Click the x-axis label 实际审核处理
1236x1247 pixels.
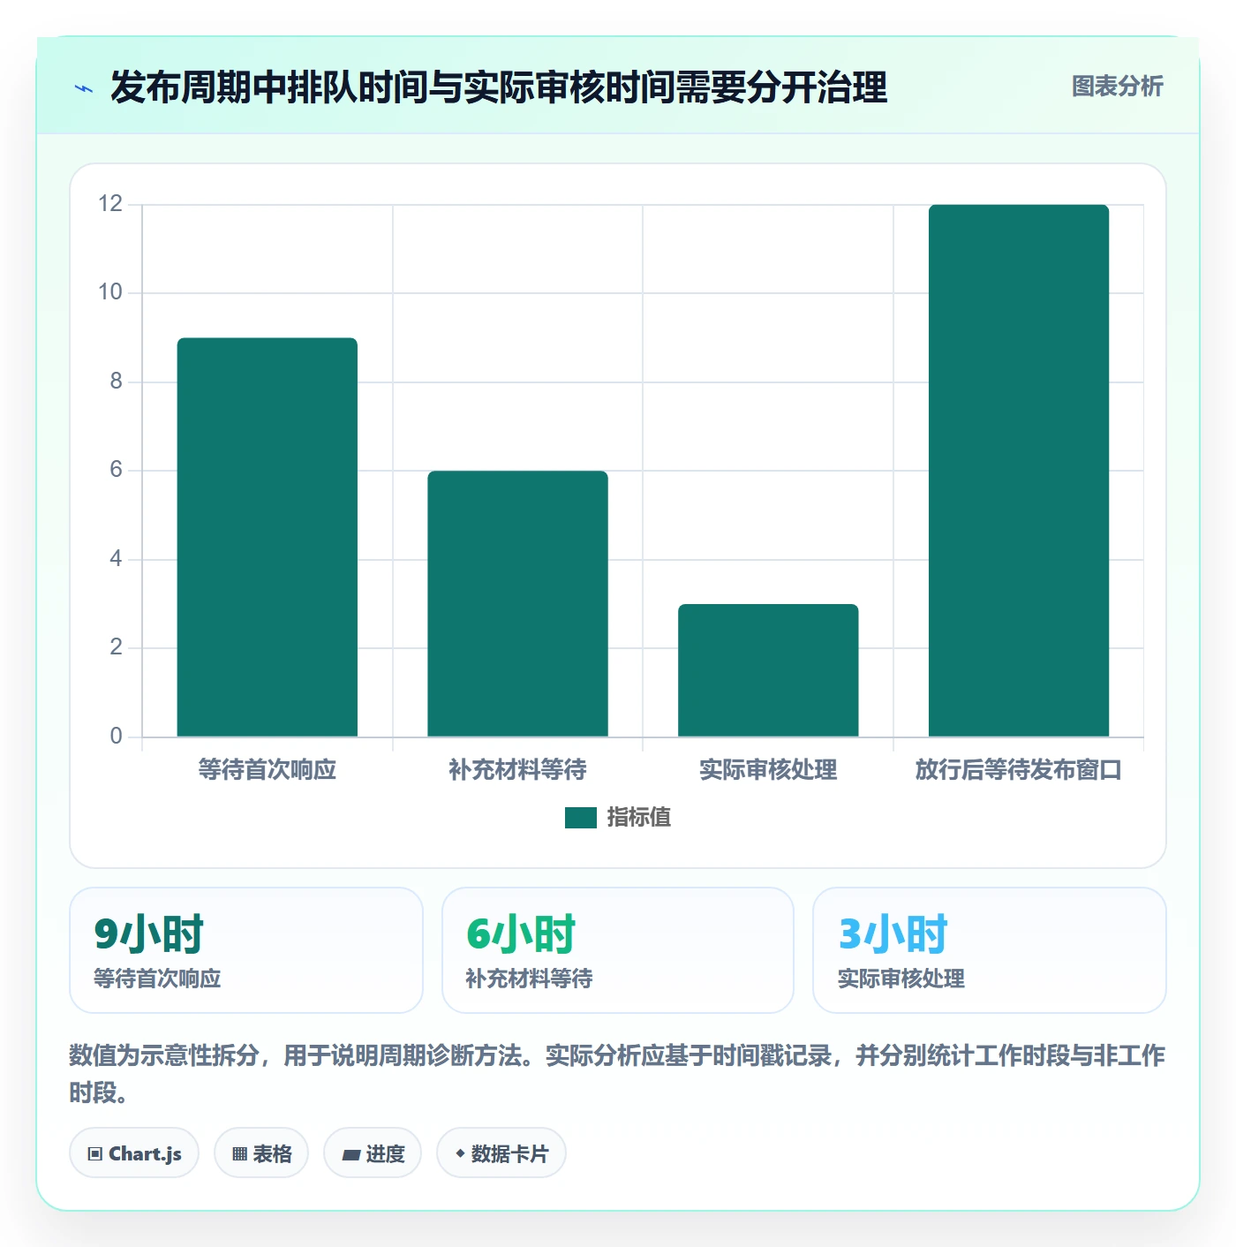point(768,770)
